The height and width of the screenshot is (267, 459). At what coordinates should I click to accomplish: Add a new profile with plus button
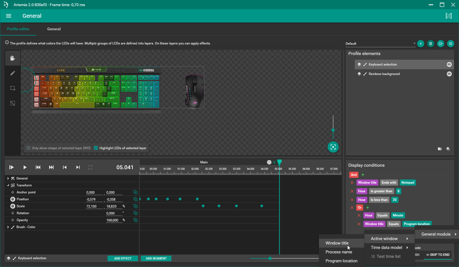pos(420,44)
